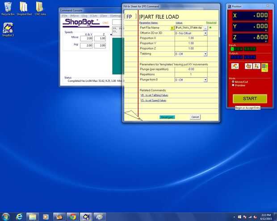277x221 pixels.
Task: Click the Move X & Y speed field
Action: click(86, 38)
